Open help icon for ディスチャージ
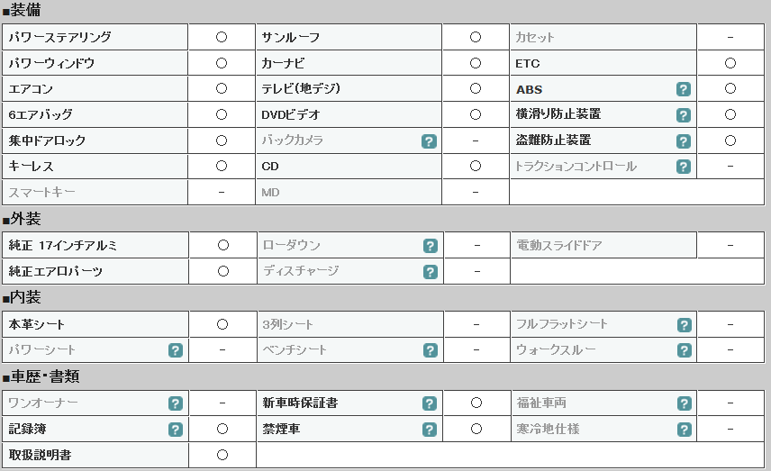 pos(431,272)
